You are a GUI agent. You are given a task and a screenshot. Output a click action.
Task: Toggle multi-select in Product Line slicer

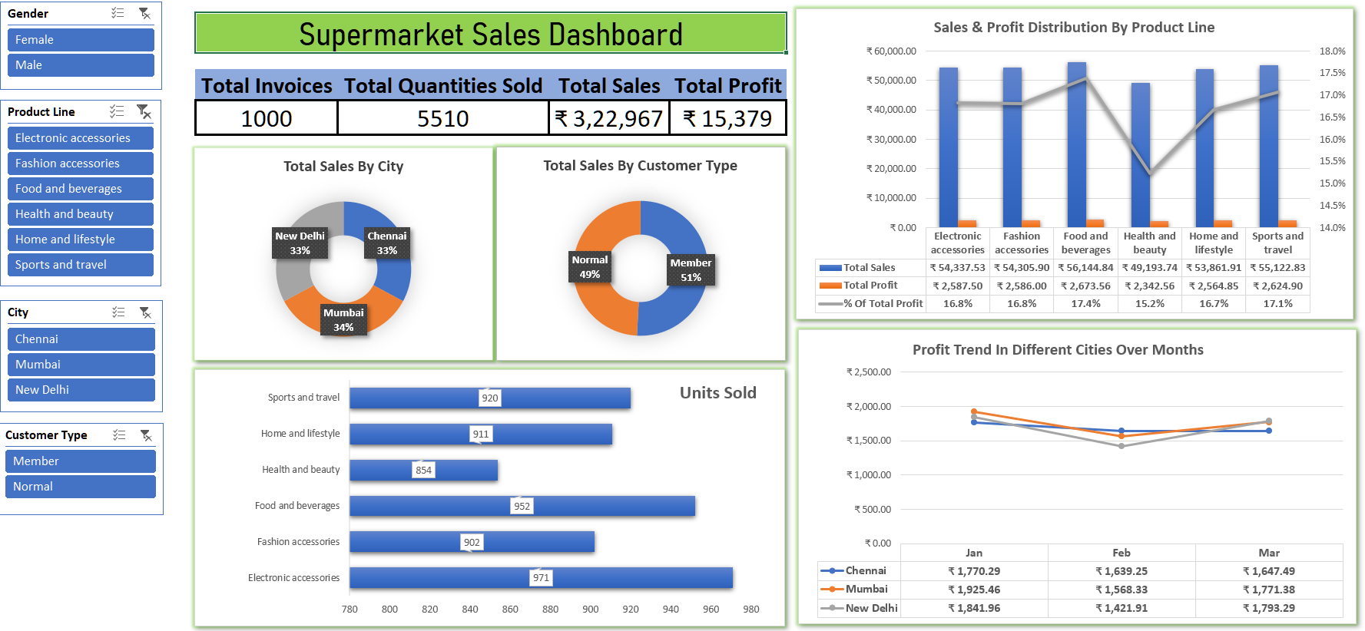point(117,111)
